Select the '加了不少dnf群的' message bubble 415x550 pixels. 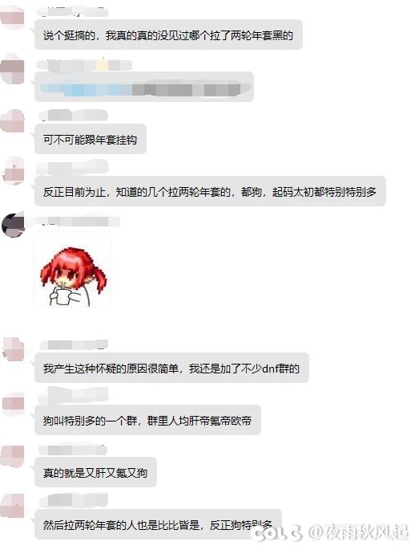click(171, 368)
